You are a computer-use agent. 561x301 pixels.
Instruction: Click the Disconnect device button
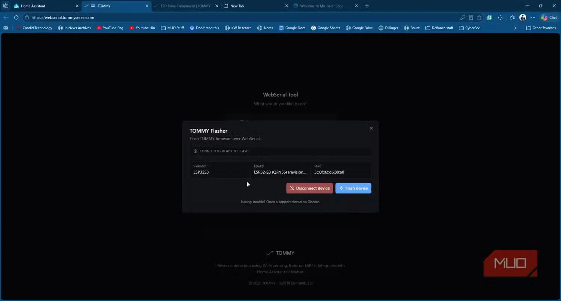[x=310, y=188]
